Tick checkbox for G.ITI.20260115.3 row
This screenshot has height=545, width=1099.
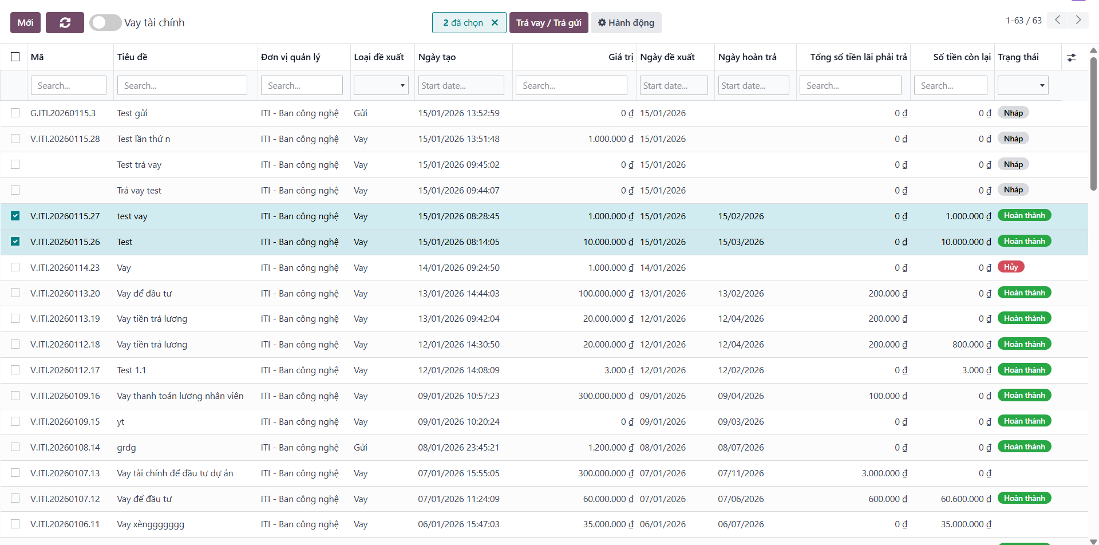coord(15,113)
